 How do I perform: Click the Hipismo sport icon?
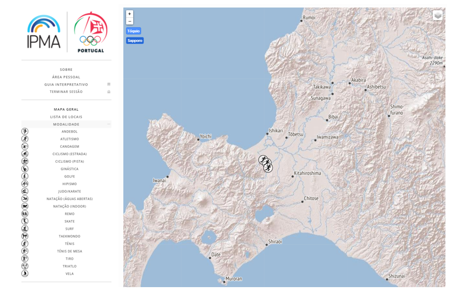pos(25,184)
